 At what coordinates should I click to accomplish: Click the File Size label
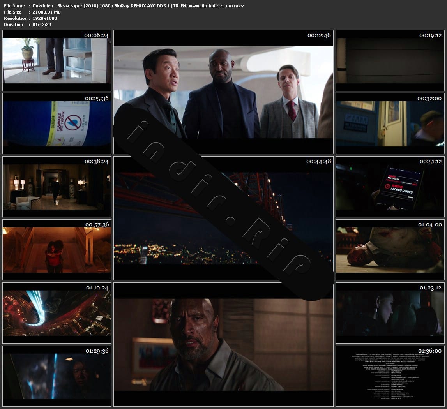13,12
